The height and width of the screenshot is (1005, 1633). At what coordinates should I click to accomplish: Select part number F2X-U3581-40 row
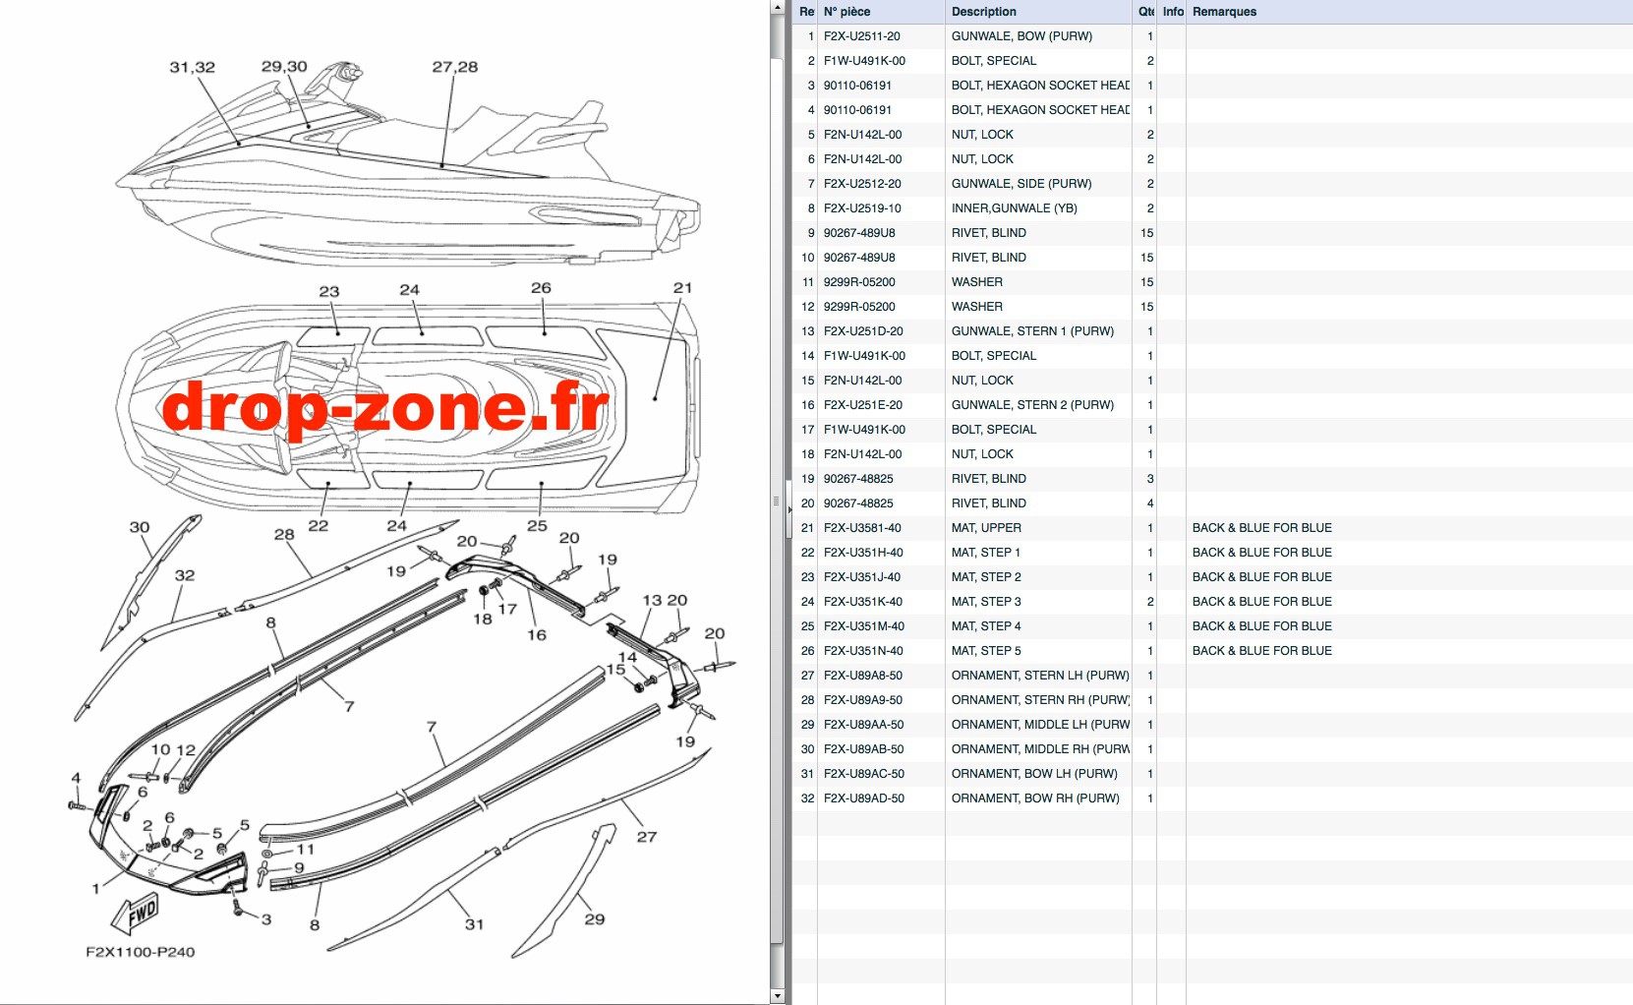(1212, 528)
